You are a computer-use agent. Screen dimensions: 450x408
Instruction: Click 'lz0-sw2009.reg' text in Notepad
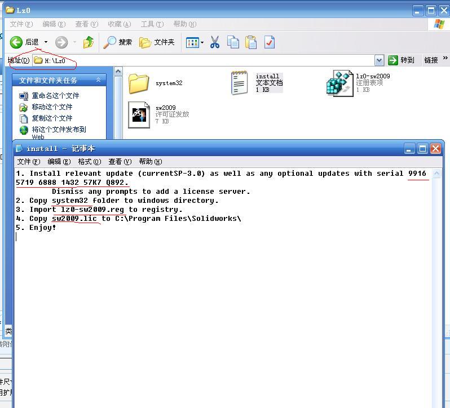click(x=92, y=210)
